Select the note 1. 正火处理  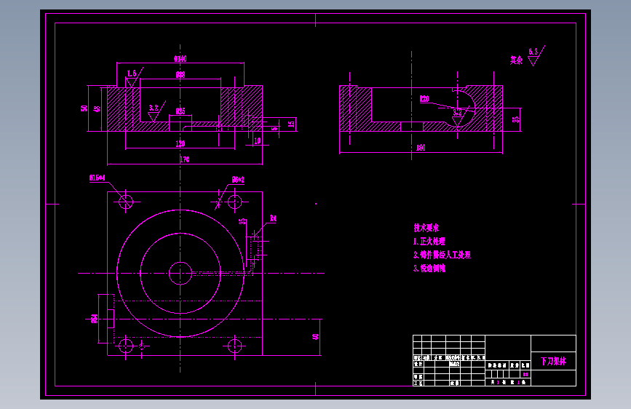click(429, 242)
